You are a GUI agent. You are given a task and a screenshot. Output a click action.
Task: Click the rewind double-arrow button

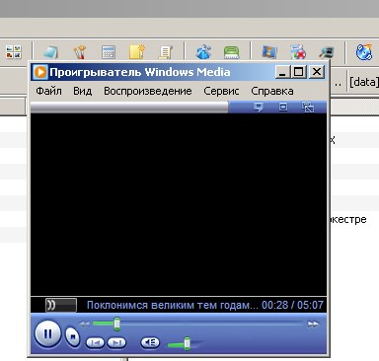click(x=84, y=324)
